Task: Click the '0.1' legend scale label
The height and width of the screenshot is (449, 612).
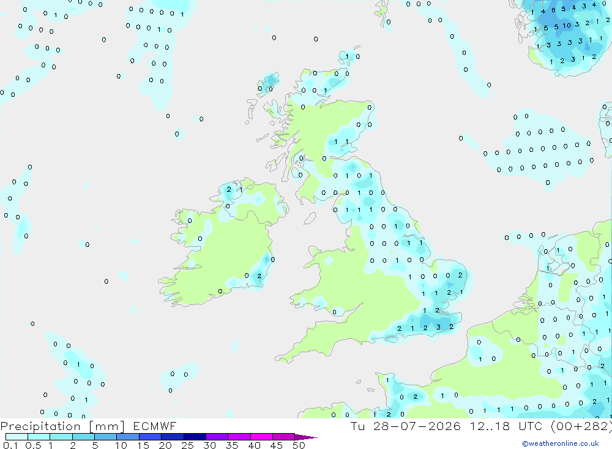Action: click(x=10, y=445)
